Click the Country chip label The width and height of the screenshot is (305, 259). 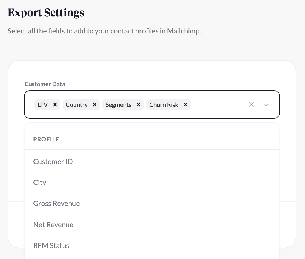pyautogui.click(x=77, y=105)
